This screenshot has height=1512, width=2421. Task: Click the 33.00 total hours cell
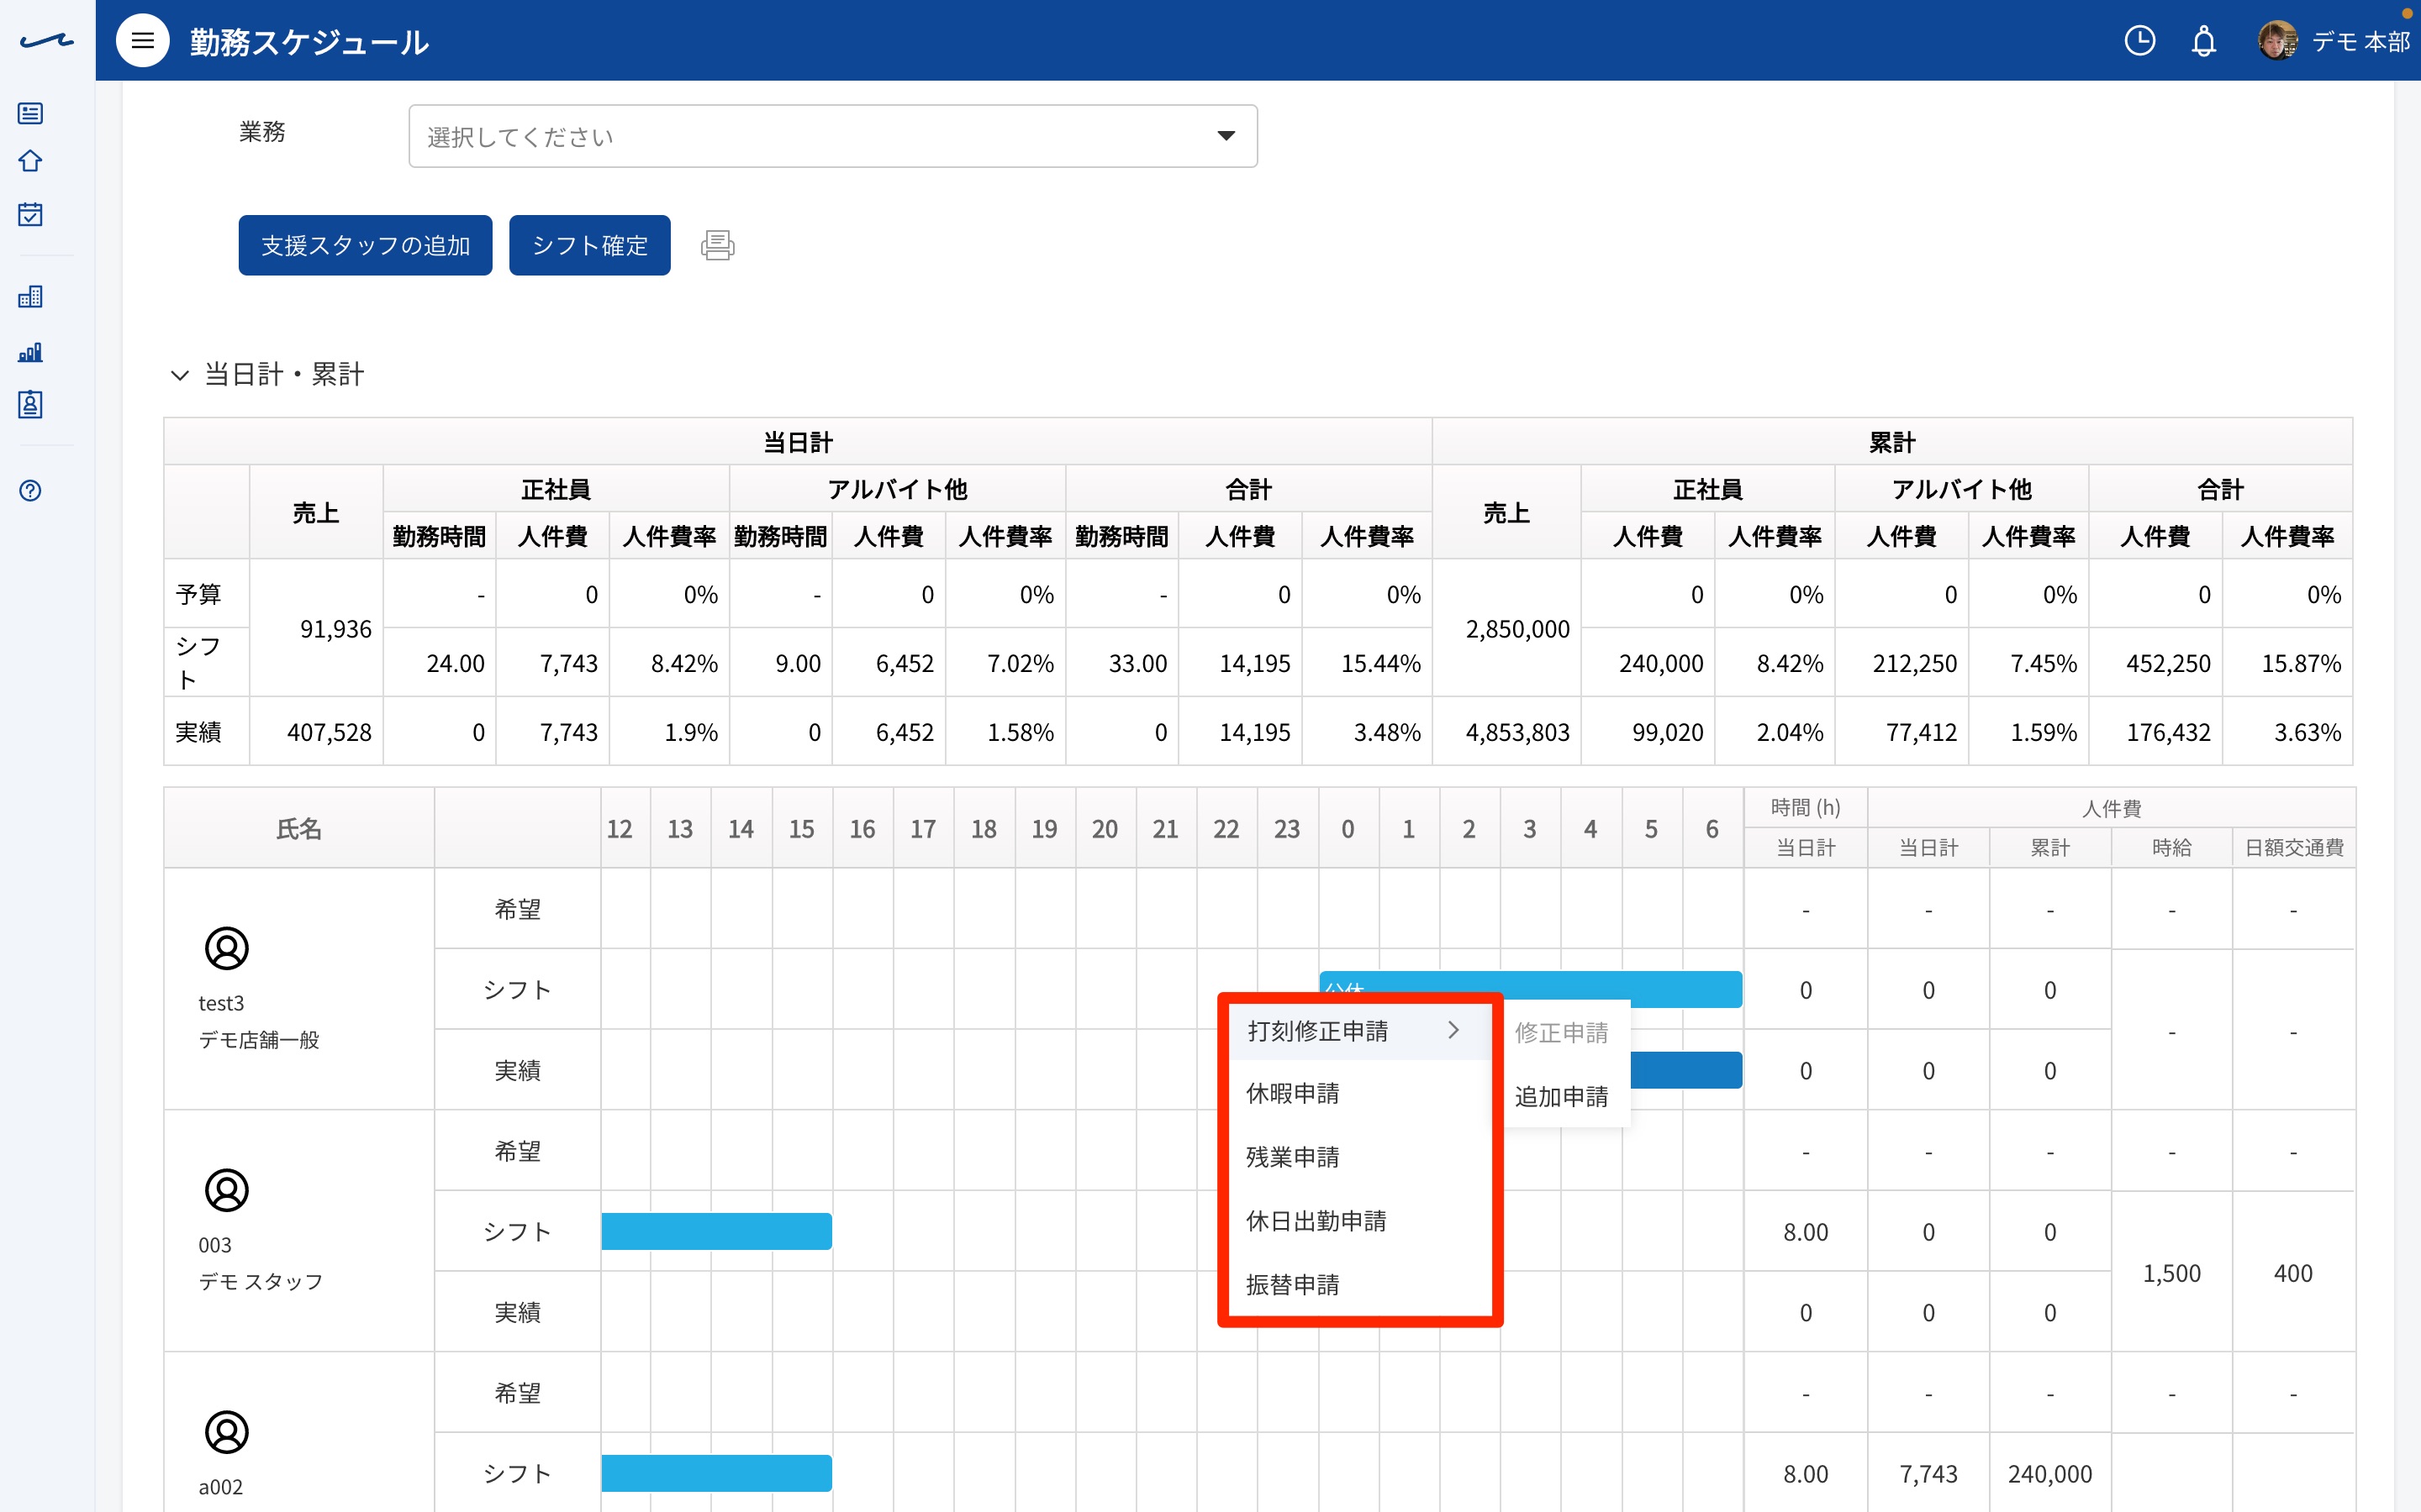(1122, 663)
